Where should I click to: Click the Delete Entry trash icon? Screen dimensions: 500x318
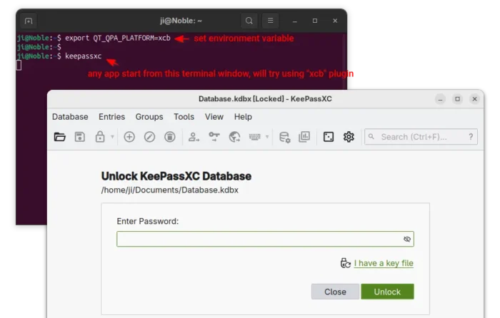click(170, 137)
